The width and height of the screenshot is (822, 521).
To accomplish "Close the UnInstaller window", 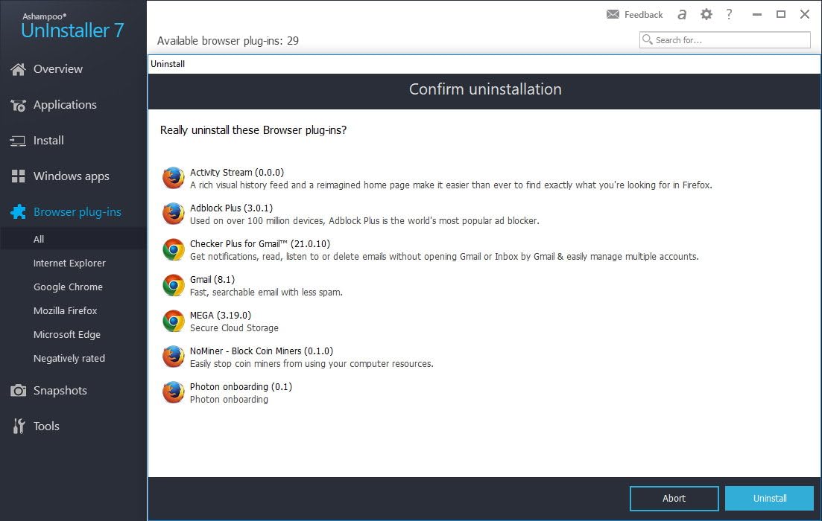I will click(805, 15).
